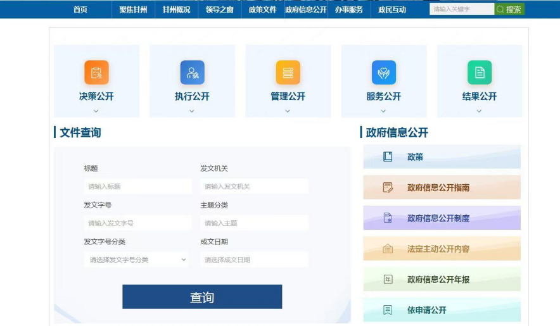The height and width of the screenshot is (326, 560).
Task: Open the 法定主动公开内容 link
Action: click(x=442, y=249)
